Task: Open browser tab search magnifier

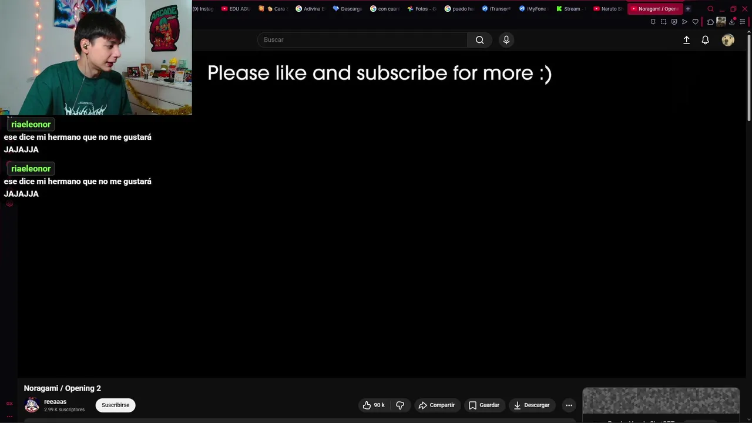Action: click(x=710, y=9)
